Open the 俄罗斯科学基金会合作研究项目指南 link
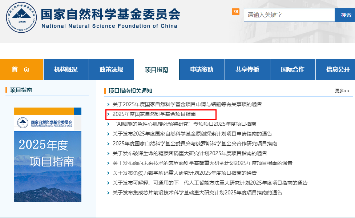The height and width of the screenshot is (218, 355). (195, 144)
